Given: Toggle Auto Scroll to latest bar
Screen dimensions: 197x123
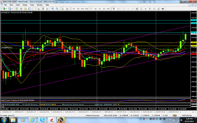Looking at the screenshot, I should (63, 9).
